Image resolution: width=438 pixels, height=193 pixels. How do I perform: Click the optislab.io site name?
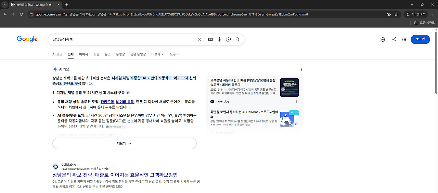tap(69, 165)
